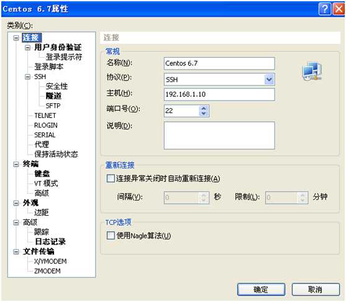Select 键盘 tree item
Image resolution: width=346 pixels, height=302 pixels.
(x=42, y=174)
